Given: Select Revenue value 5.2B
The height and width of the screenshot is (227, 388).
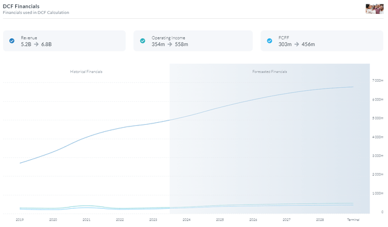Looking at the screenshot, I should coord(26,44).
